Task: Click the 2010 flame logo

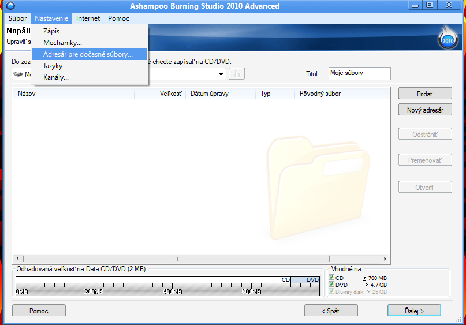Action: pyautogui.click(x=448, y=39)
